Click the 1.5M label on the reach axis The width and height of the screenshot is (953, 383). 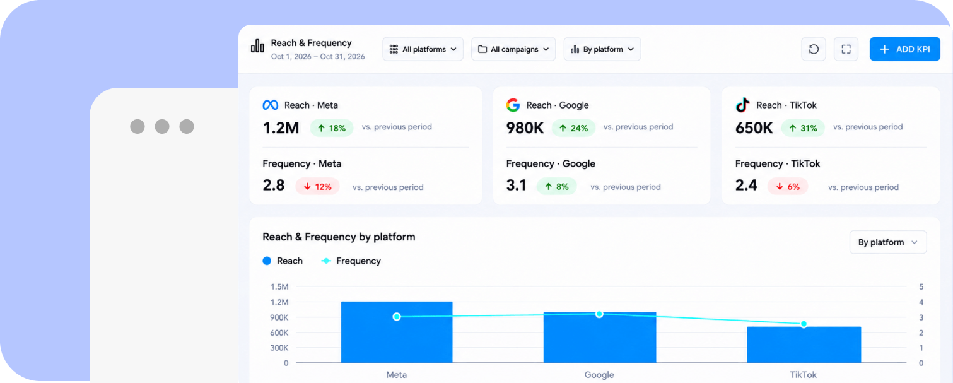[x=279, y=286]
